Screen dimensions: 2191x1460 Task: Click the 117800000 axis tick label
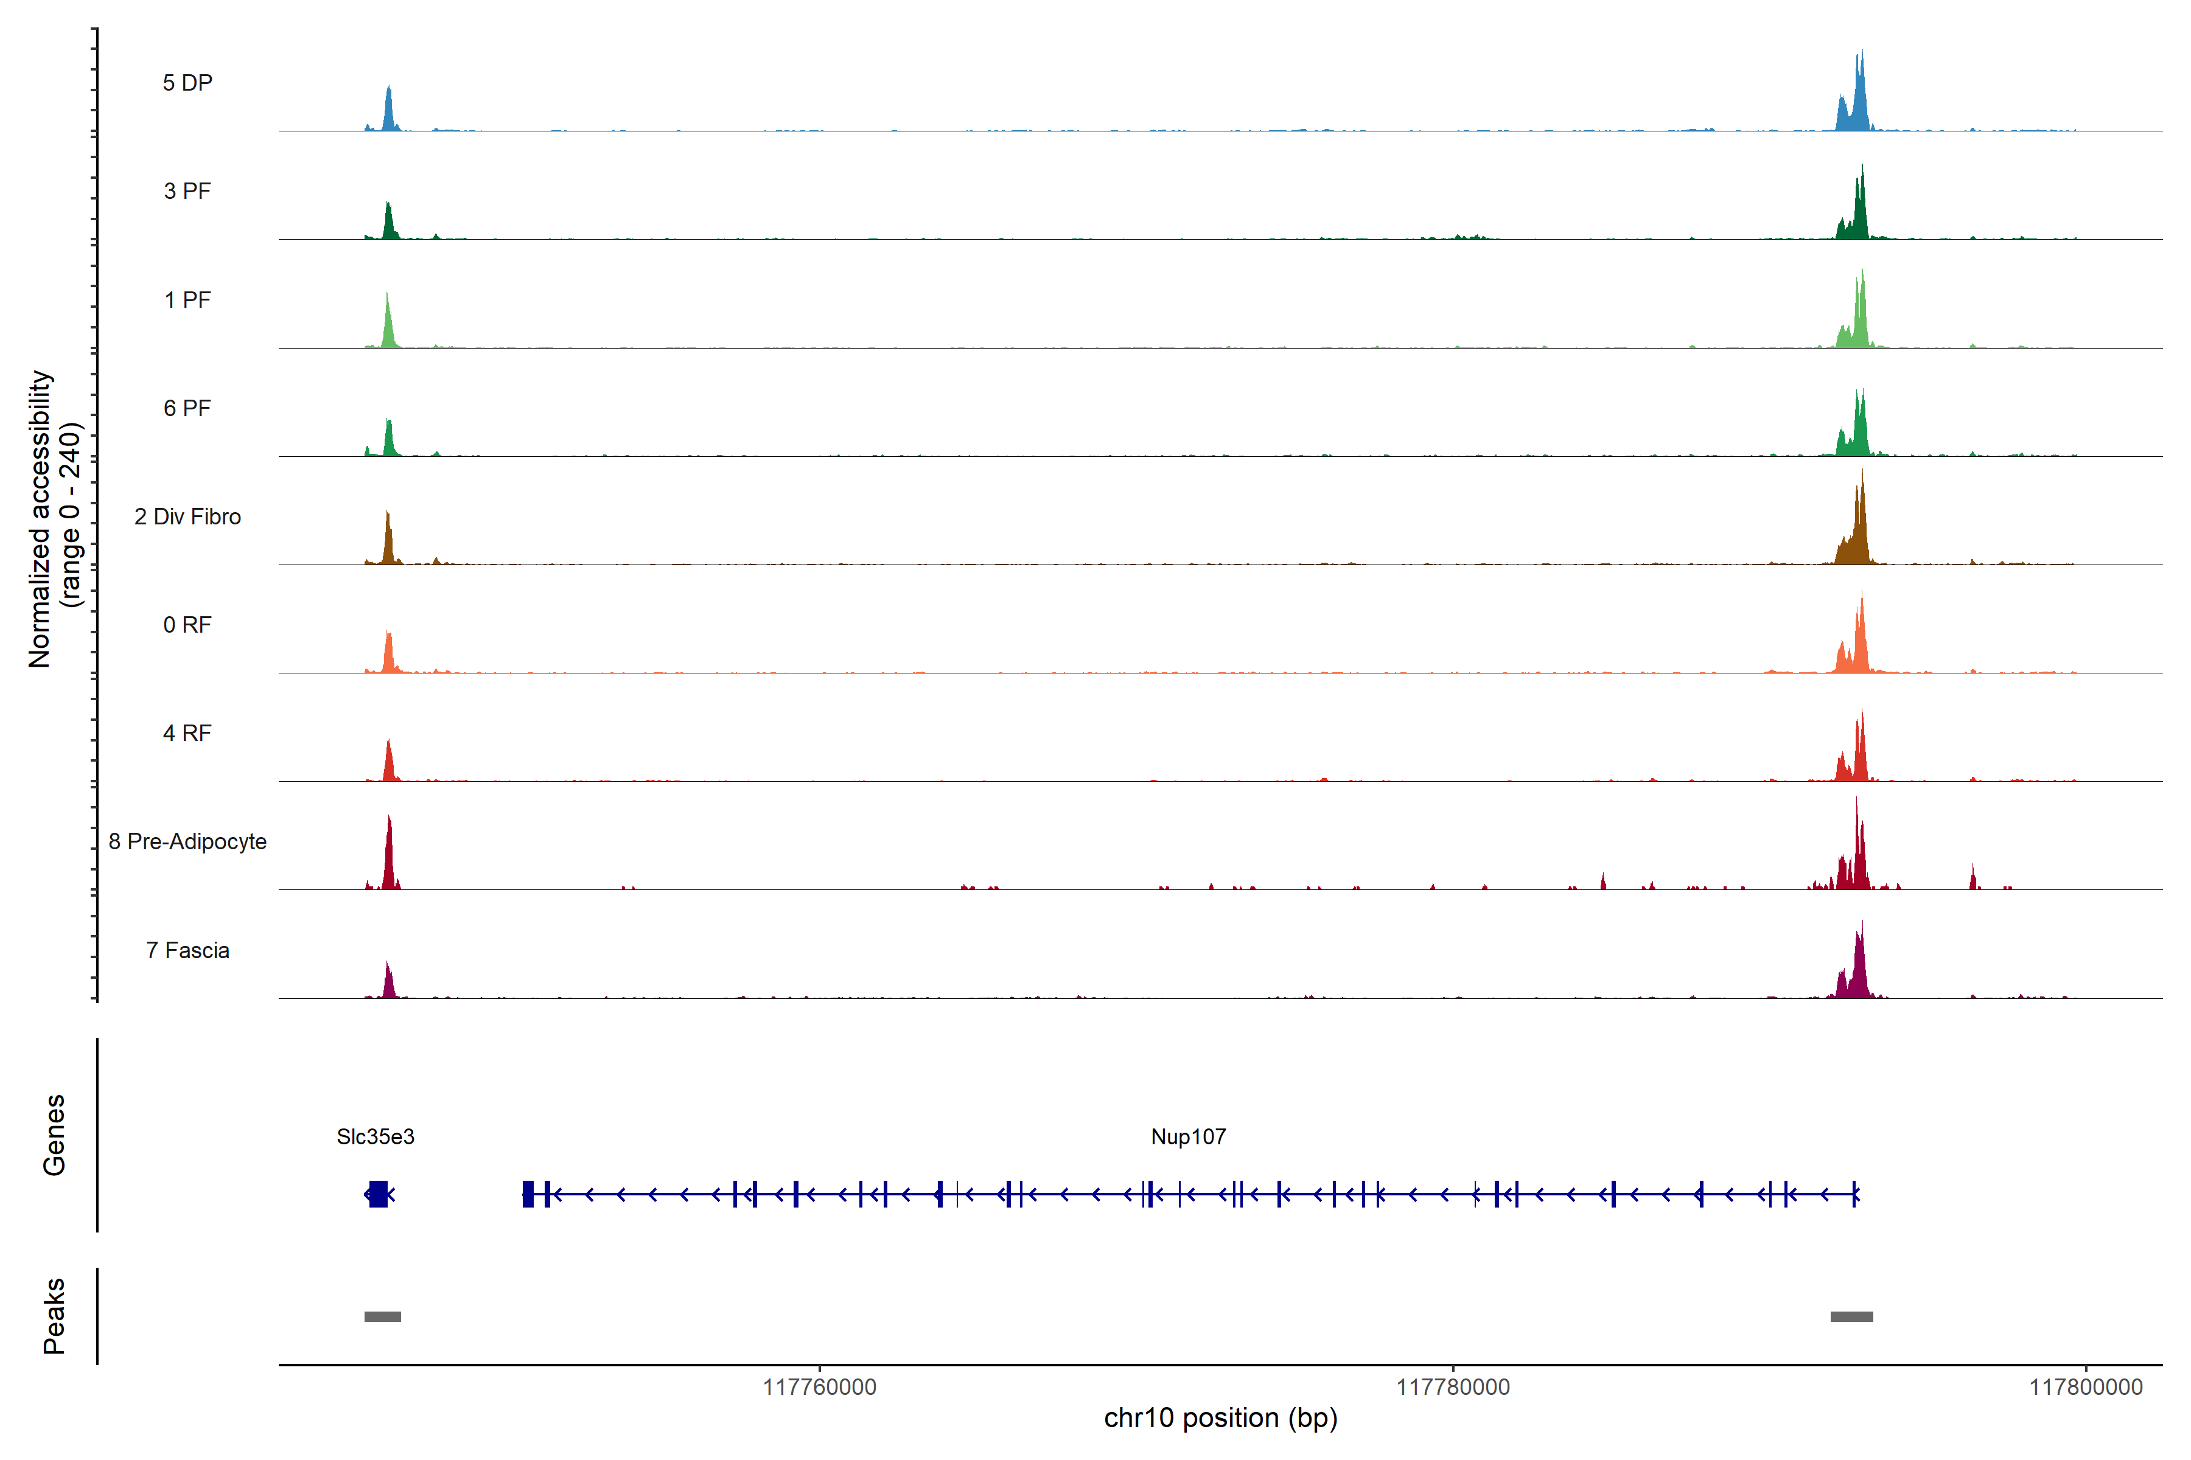pos(2086,1388)
